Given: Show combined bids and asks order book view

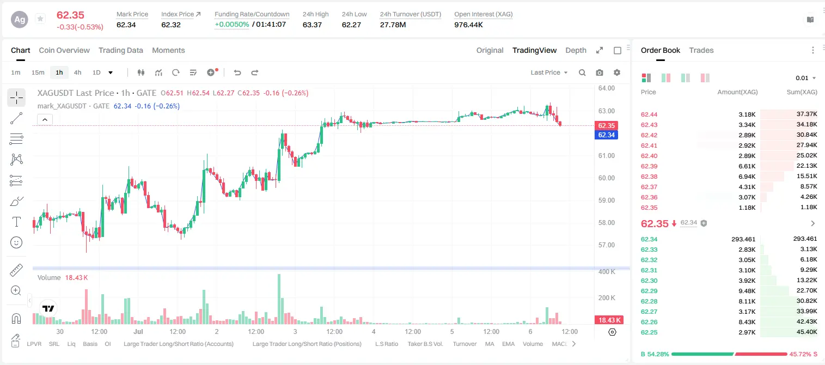Looking at the screenshot, I should pos(646,78).
